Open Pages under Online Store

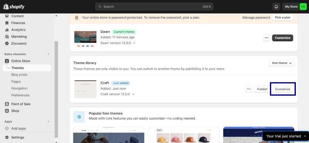[x=16, y=81]
